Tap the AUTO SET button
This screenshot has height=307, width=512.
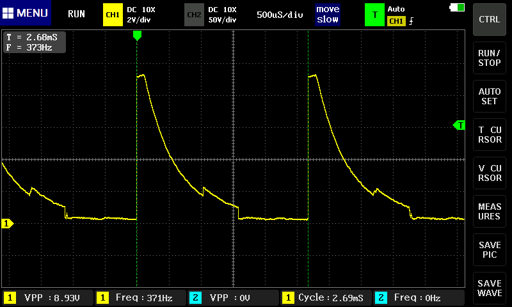489,96
